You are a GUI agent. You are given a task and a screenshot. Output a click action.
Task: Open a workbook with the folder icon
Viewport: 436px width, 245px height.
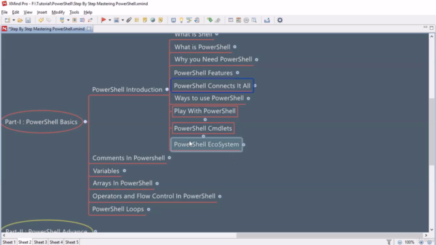coord(20,20)
